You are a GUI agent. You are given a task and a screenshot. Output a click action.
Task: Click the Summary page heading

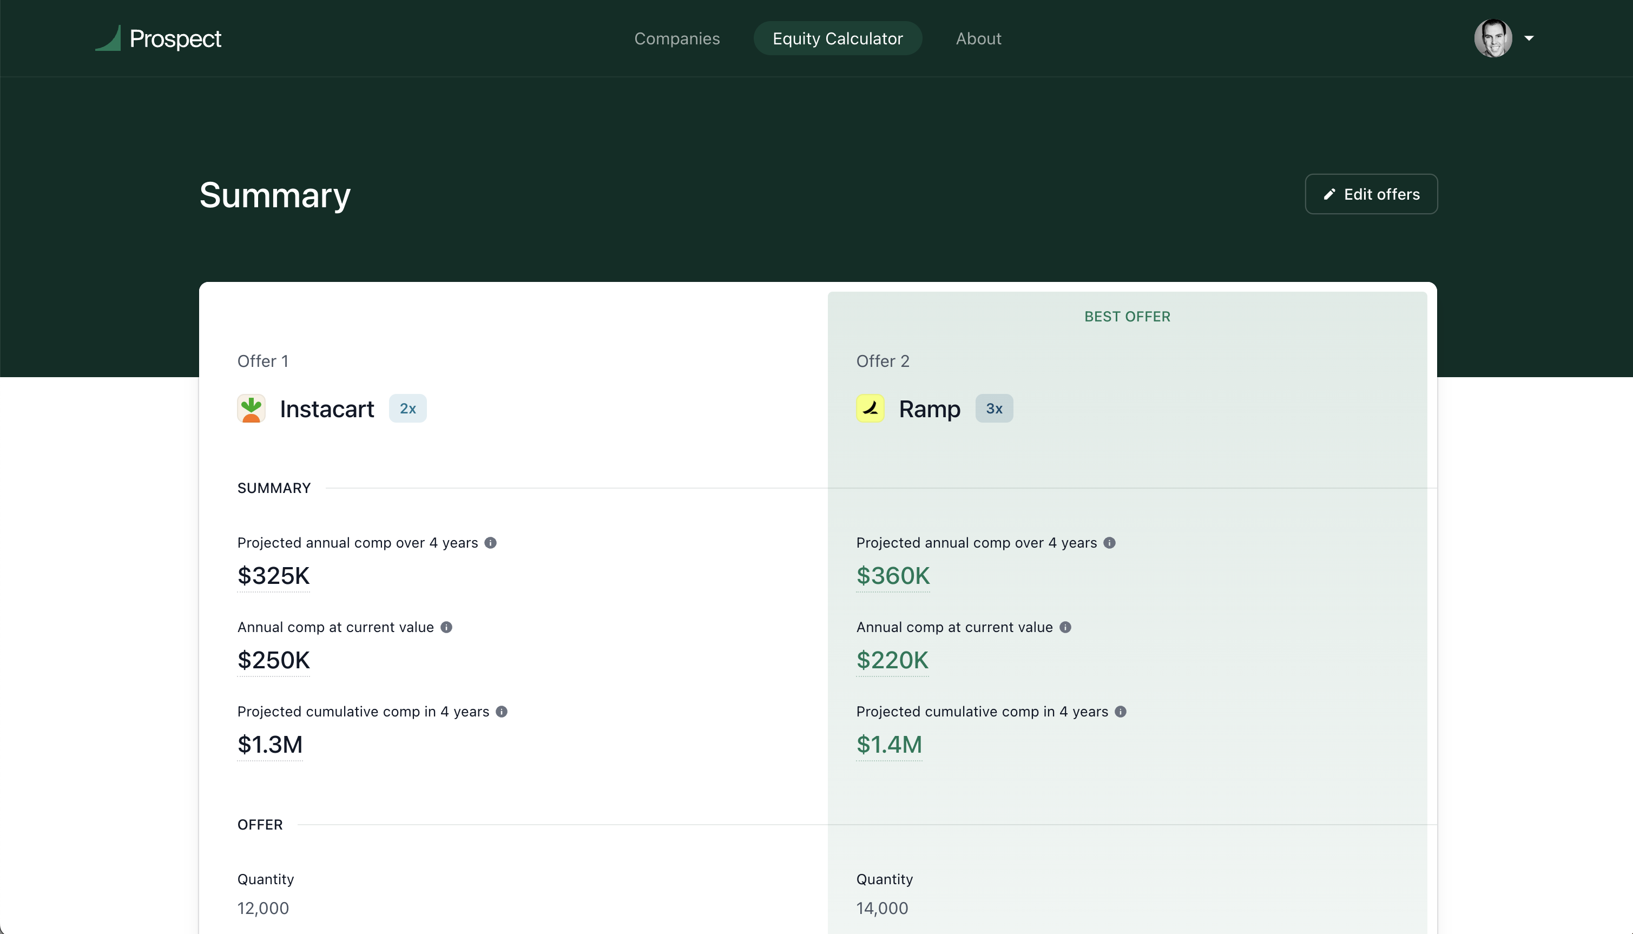point(274,195)
